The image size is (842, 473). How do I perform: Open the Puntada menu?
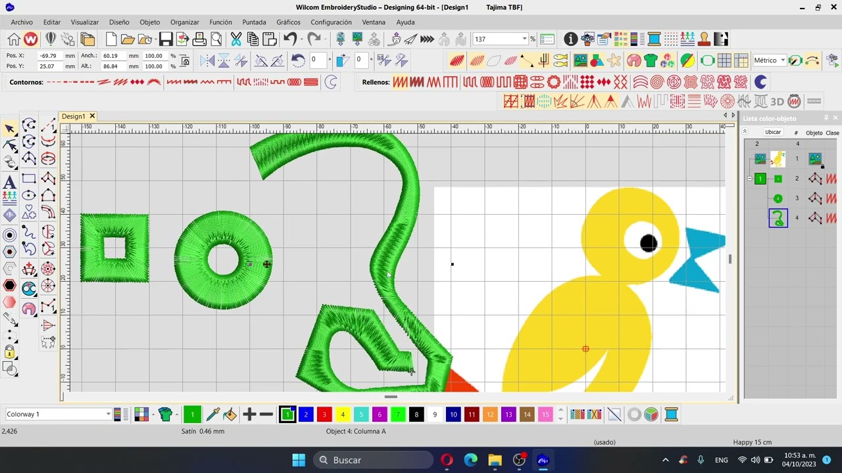pyautogui.click(x=254, y=22)
